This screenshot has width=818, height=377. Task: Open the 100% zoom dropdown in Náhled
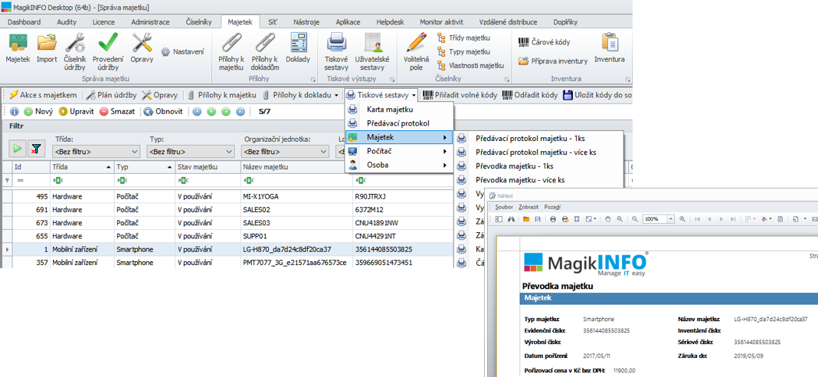pyautogui.click(x=671, y=219)
